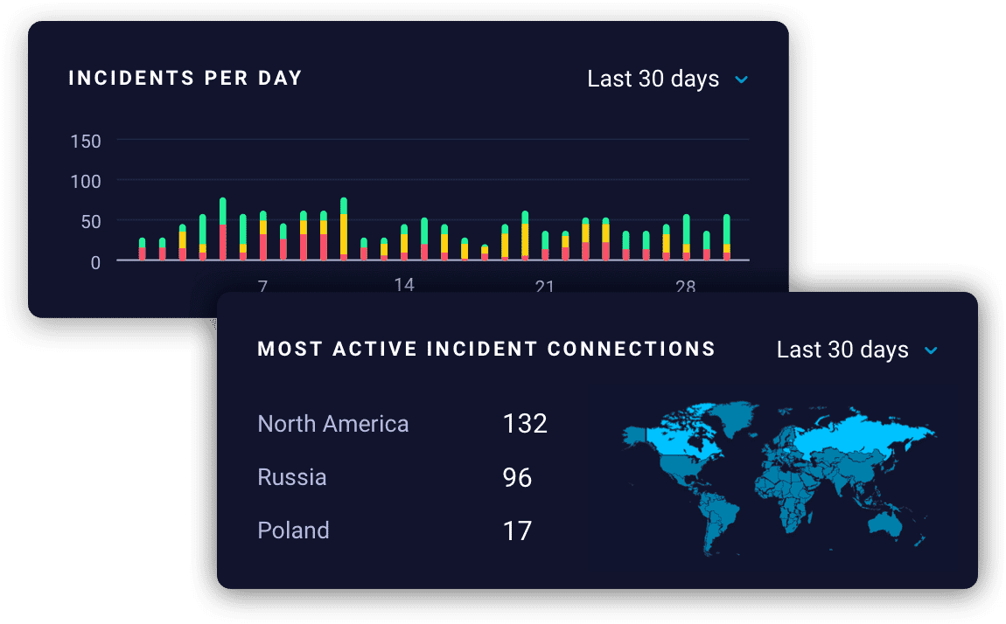Click the 96 count beside Russia
Screen dimensions: 1006x624
click(x=518, y=478)
